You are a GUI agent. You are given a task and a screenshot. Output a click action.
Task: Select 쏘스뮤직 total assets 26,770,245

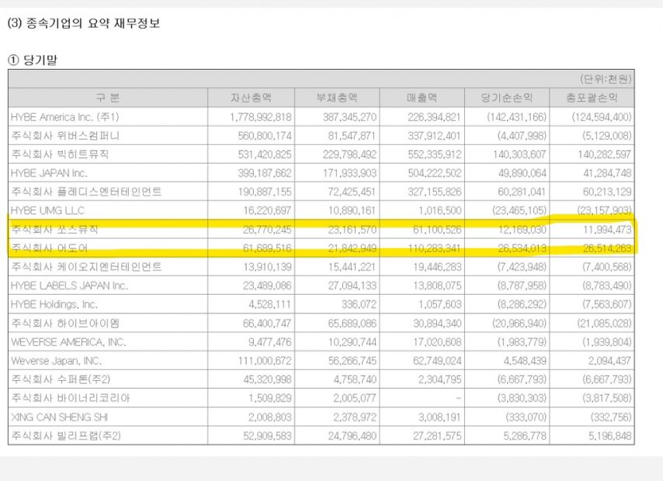(267, 229)
